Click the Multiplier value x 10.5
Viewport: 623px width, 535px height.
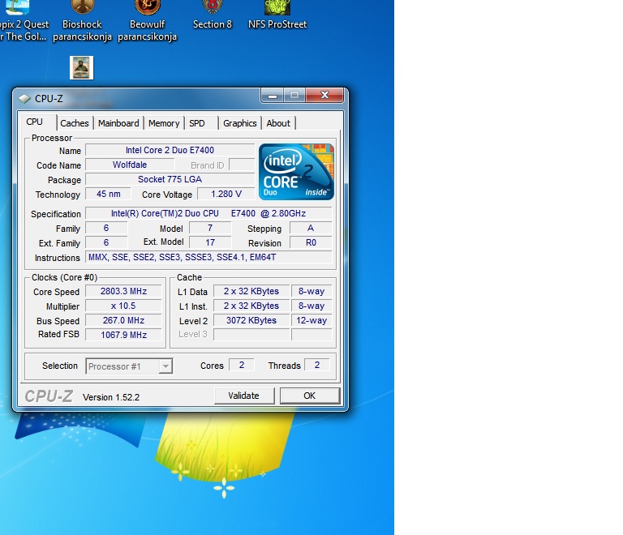tap(123, 306)
